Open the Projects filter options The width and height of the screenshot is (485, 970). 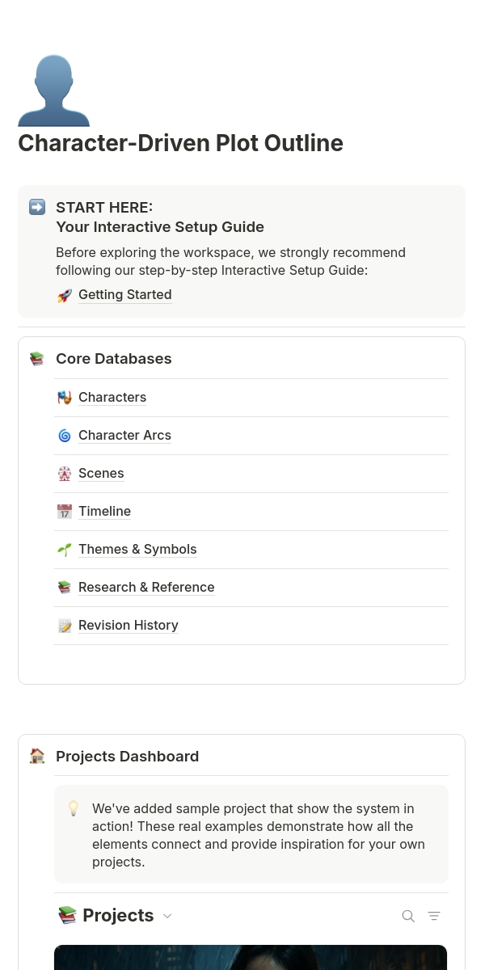coord(434,916)
